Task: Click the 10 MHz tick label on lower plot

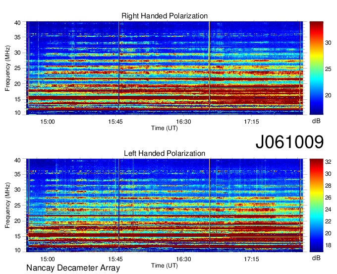Action: click(x=17, y=250)
